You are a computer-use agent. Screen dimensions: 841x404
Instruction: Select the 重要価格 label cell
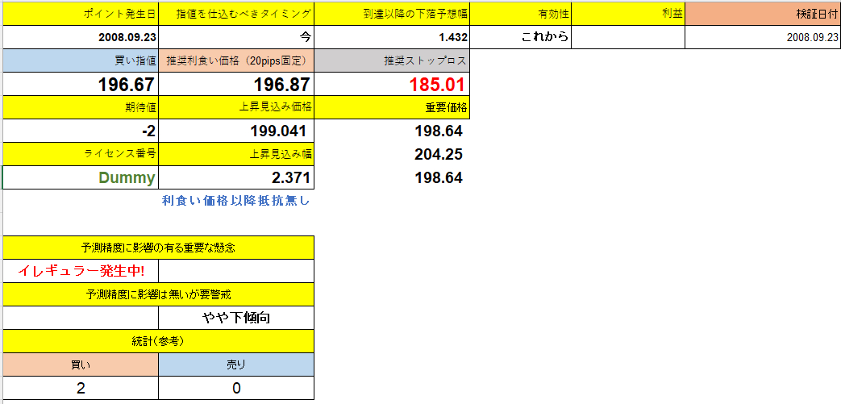tap(392, 107)
